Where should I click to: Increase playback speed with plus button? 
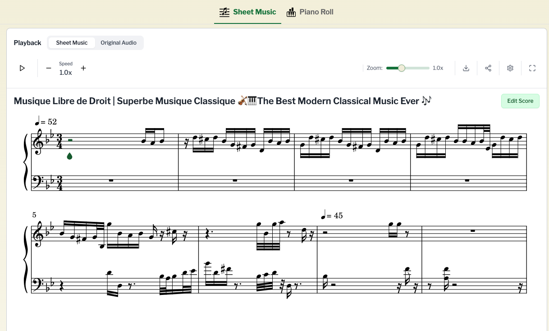pos(83,68)
